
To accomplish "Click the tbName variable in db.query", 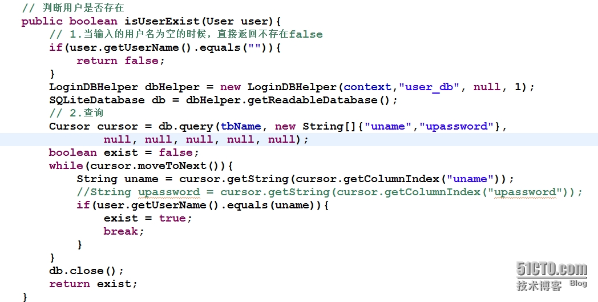I will click(241, 126).
